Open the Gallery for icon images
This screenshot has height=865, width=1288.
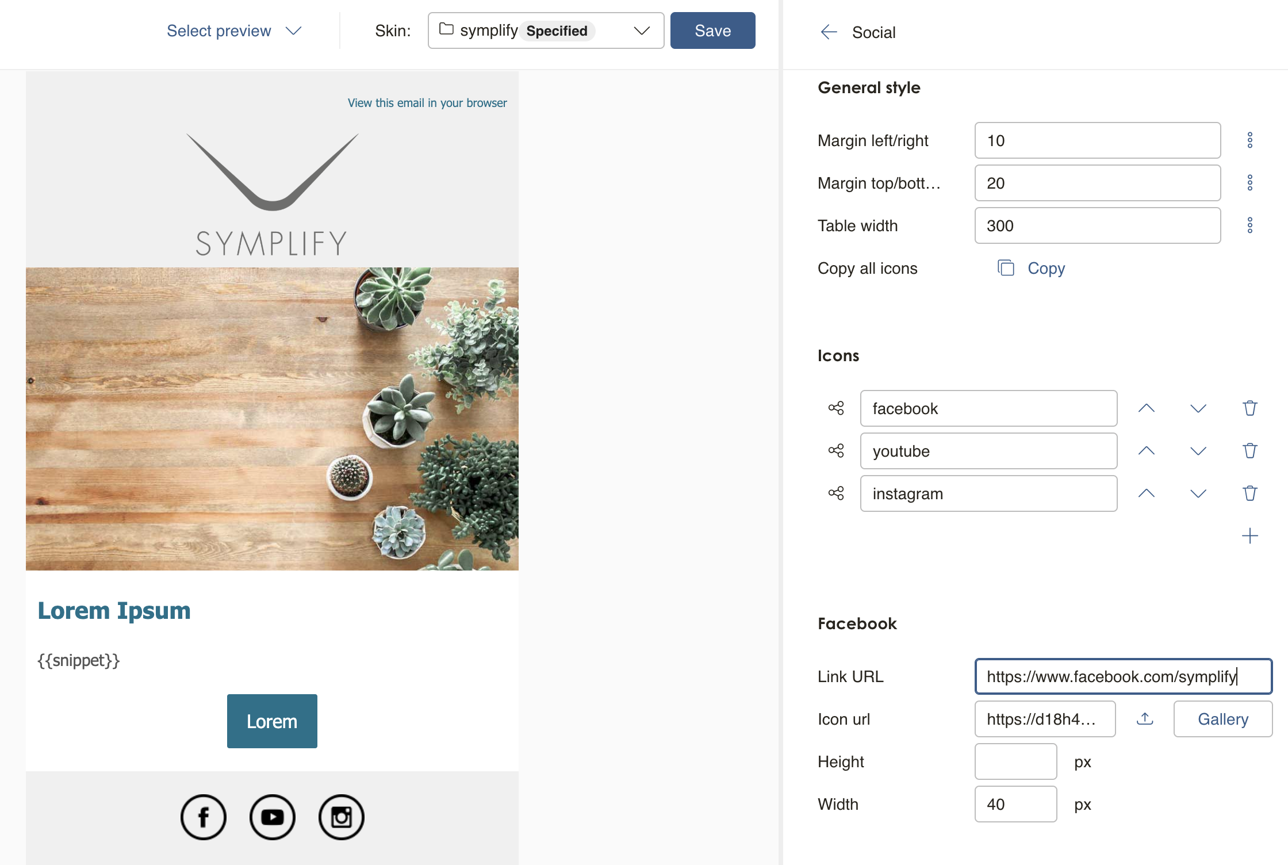click(1222, 719)
